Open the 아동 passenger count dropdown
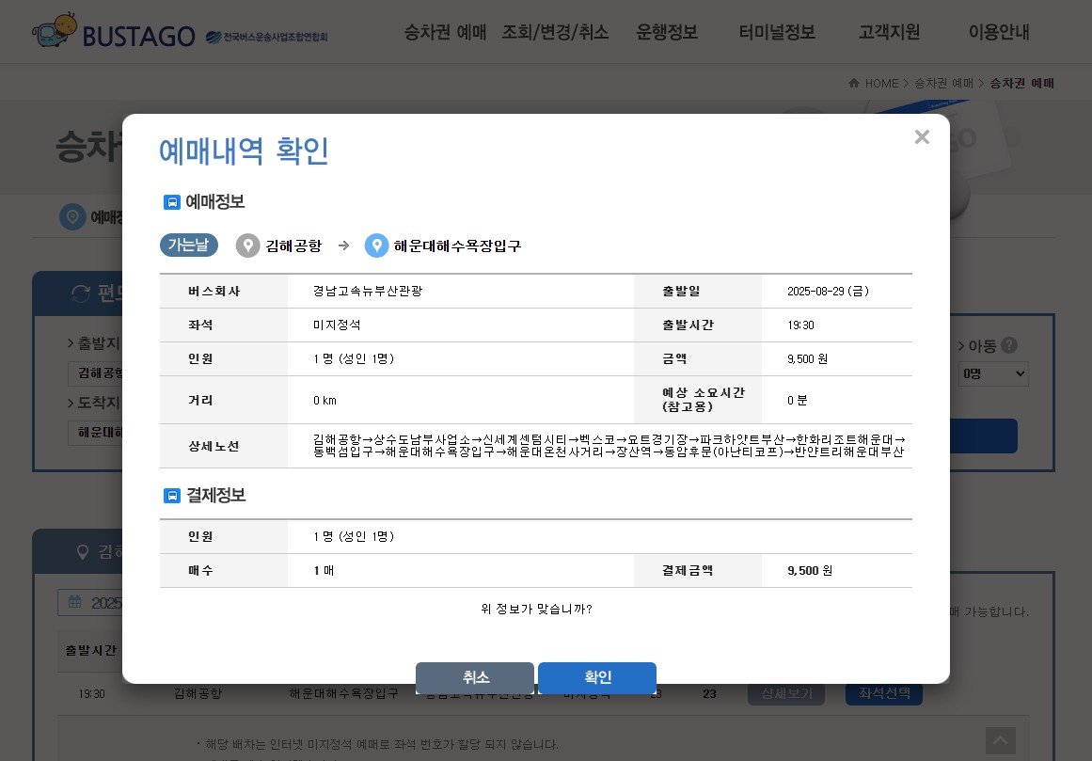The width and height of the screenshot is (1092, 761). [x=993, y=373]
